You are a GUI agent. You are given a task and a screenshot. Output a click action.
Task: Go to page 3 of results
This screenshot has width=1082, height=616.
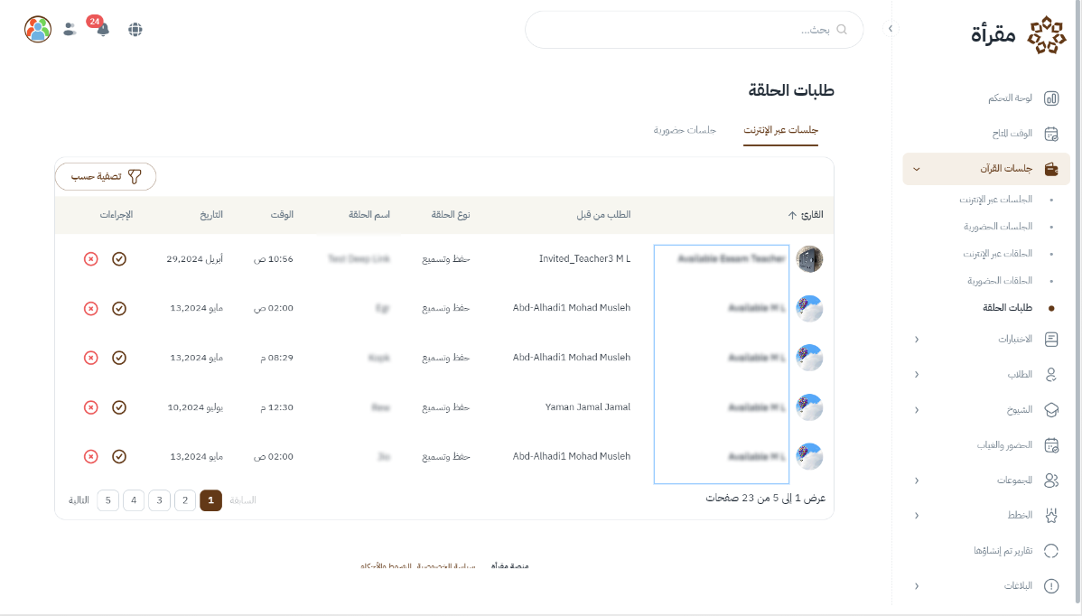click(159, 499)
